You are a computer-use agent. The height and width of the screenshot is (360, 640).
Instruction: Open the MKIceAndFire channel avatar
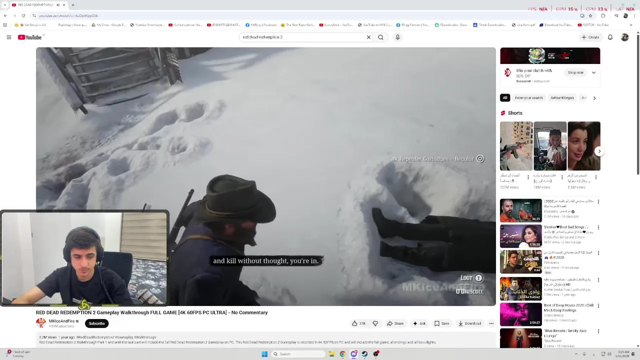(x=41, y=323)
